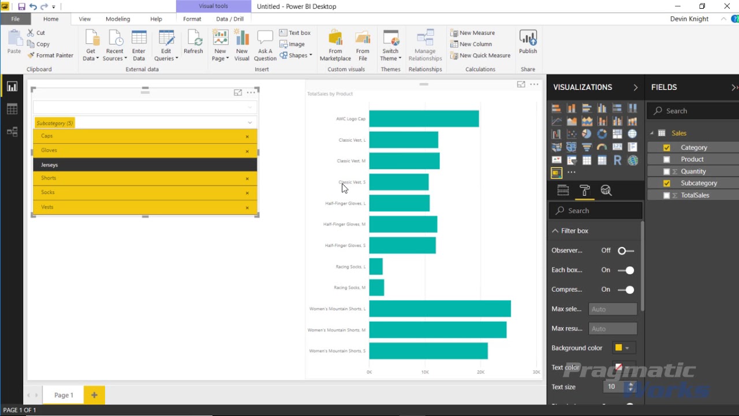Open the File menu
Screen dimensions: 739x416
pos(15,19)
